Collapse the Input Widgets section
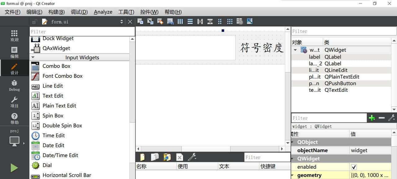The height and width of the screenshot is (179, 397). [x=33, y=57]
